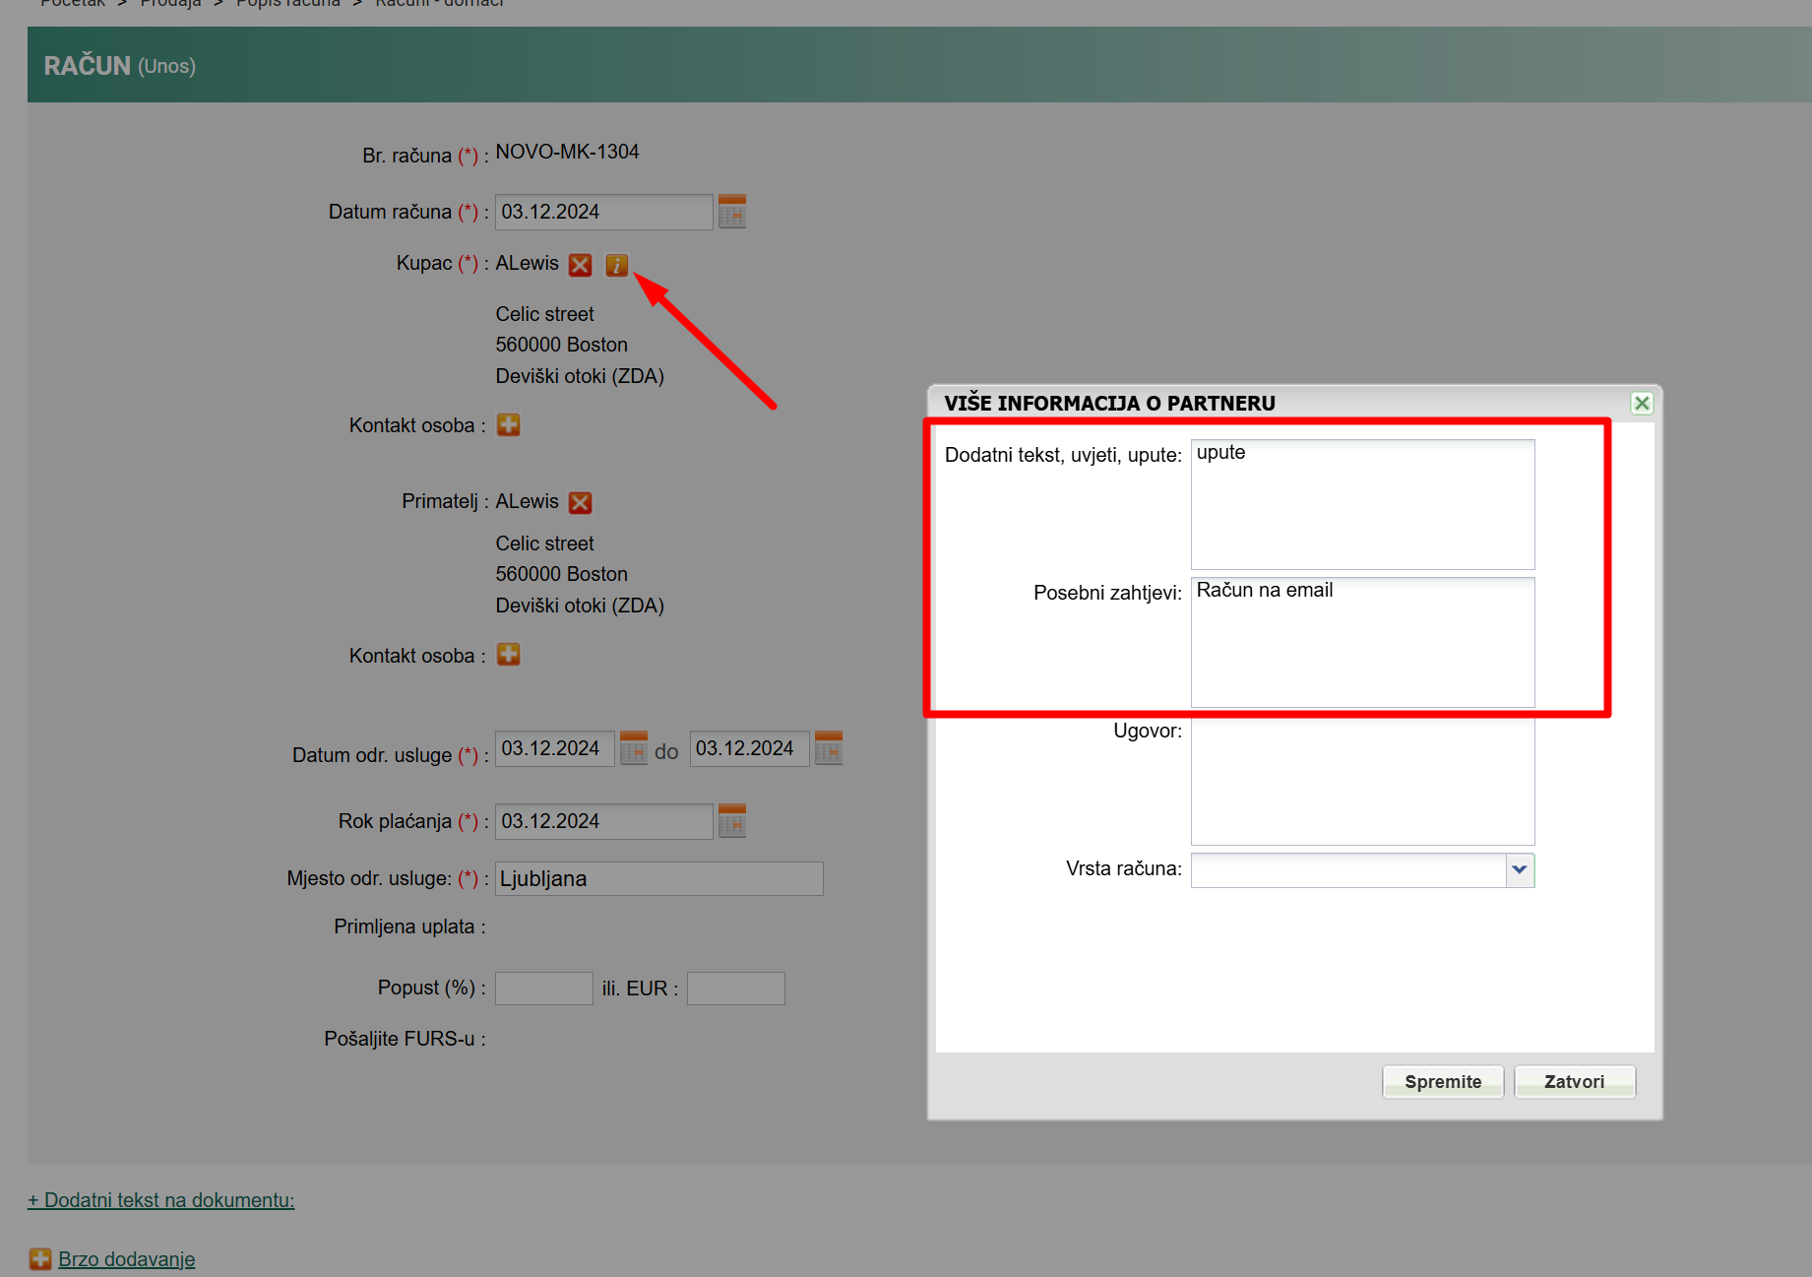The width and height of the screenshot is (1812, 1277).
Task: Click the Zatvori button
Action: point(1574,1081)
